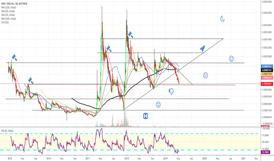Select the rocket icon on the rising trendline
The height and width of the screenshot is (161, 274).
click(203, 49)
